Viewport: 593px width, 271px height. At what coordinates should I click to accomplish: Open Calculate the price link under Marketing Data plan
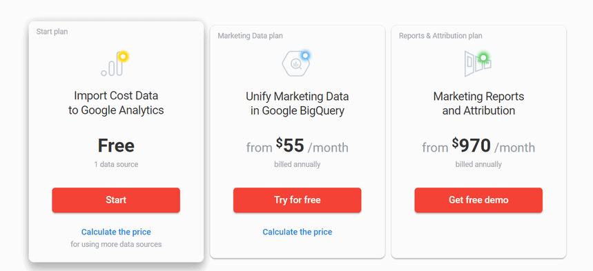click(298, 232)
